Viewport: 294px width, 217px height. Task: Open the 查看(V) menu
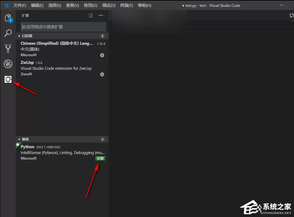[x=72, y=6]
